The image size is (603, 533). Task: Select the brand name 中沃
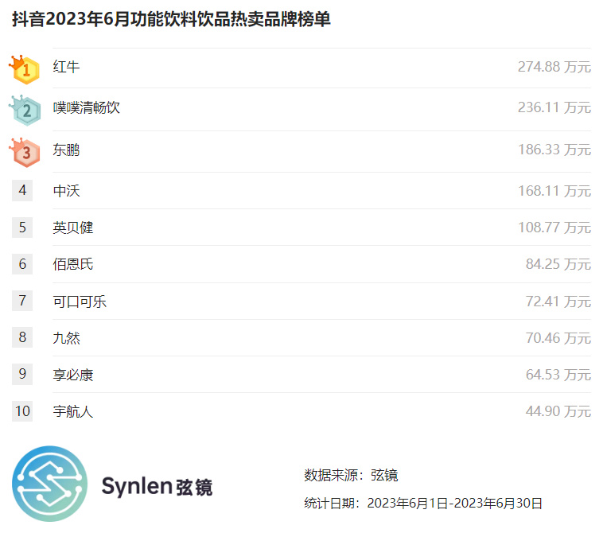[66, 191]
